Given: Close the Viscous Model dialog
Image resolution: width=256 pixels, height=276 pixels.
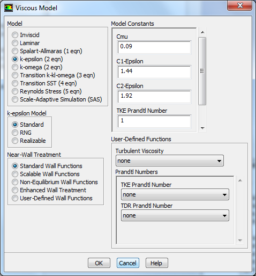Looking at the screenshot, I should pos(240,5).
